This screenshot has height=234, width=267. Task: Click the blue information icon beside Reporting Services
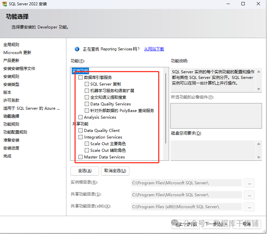coord(77,49)
